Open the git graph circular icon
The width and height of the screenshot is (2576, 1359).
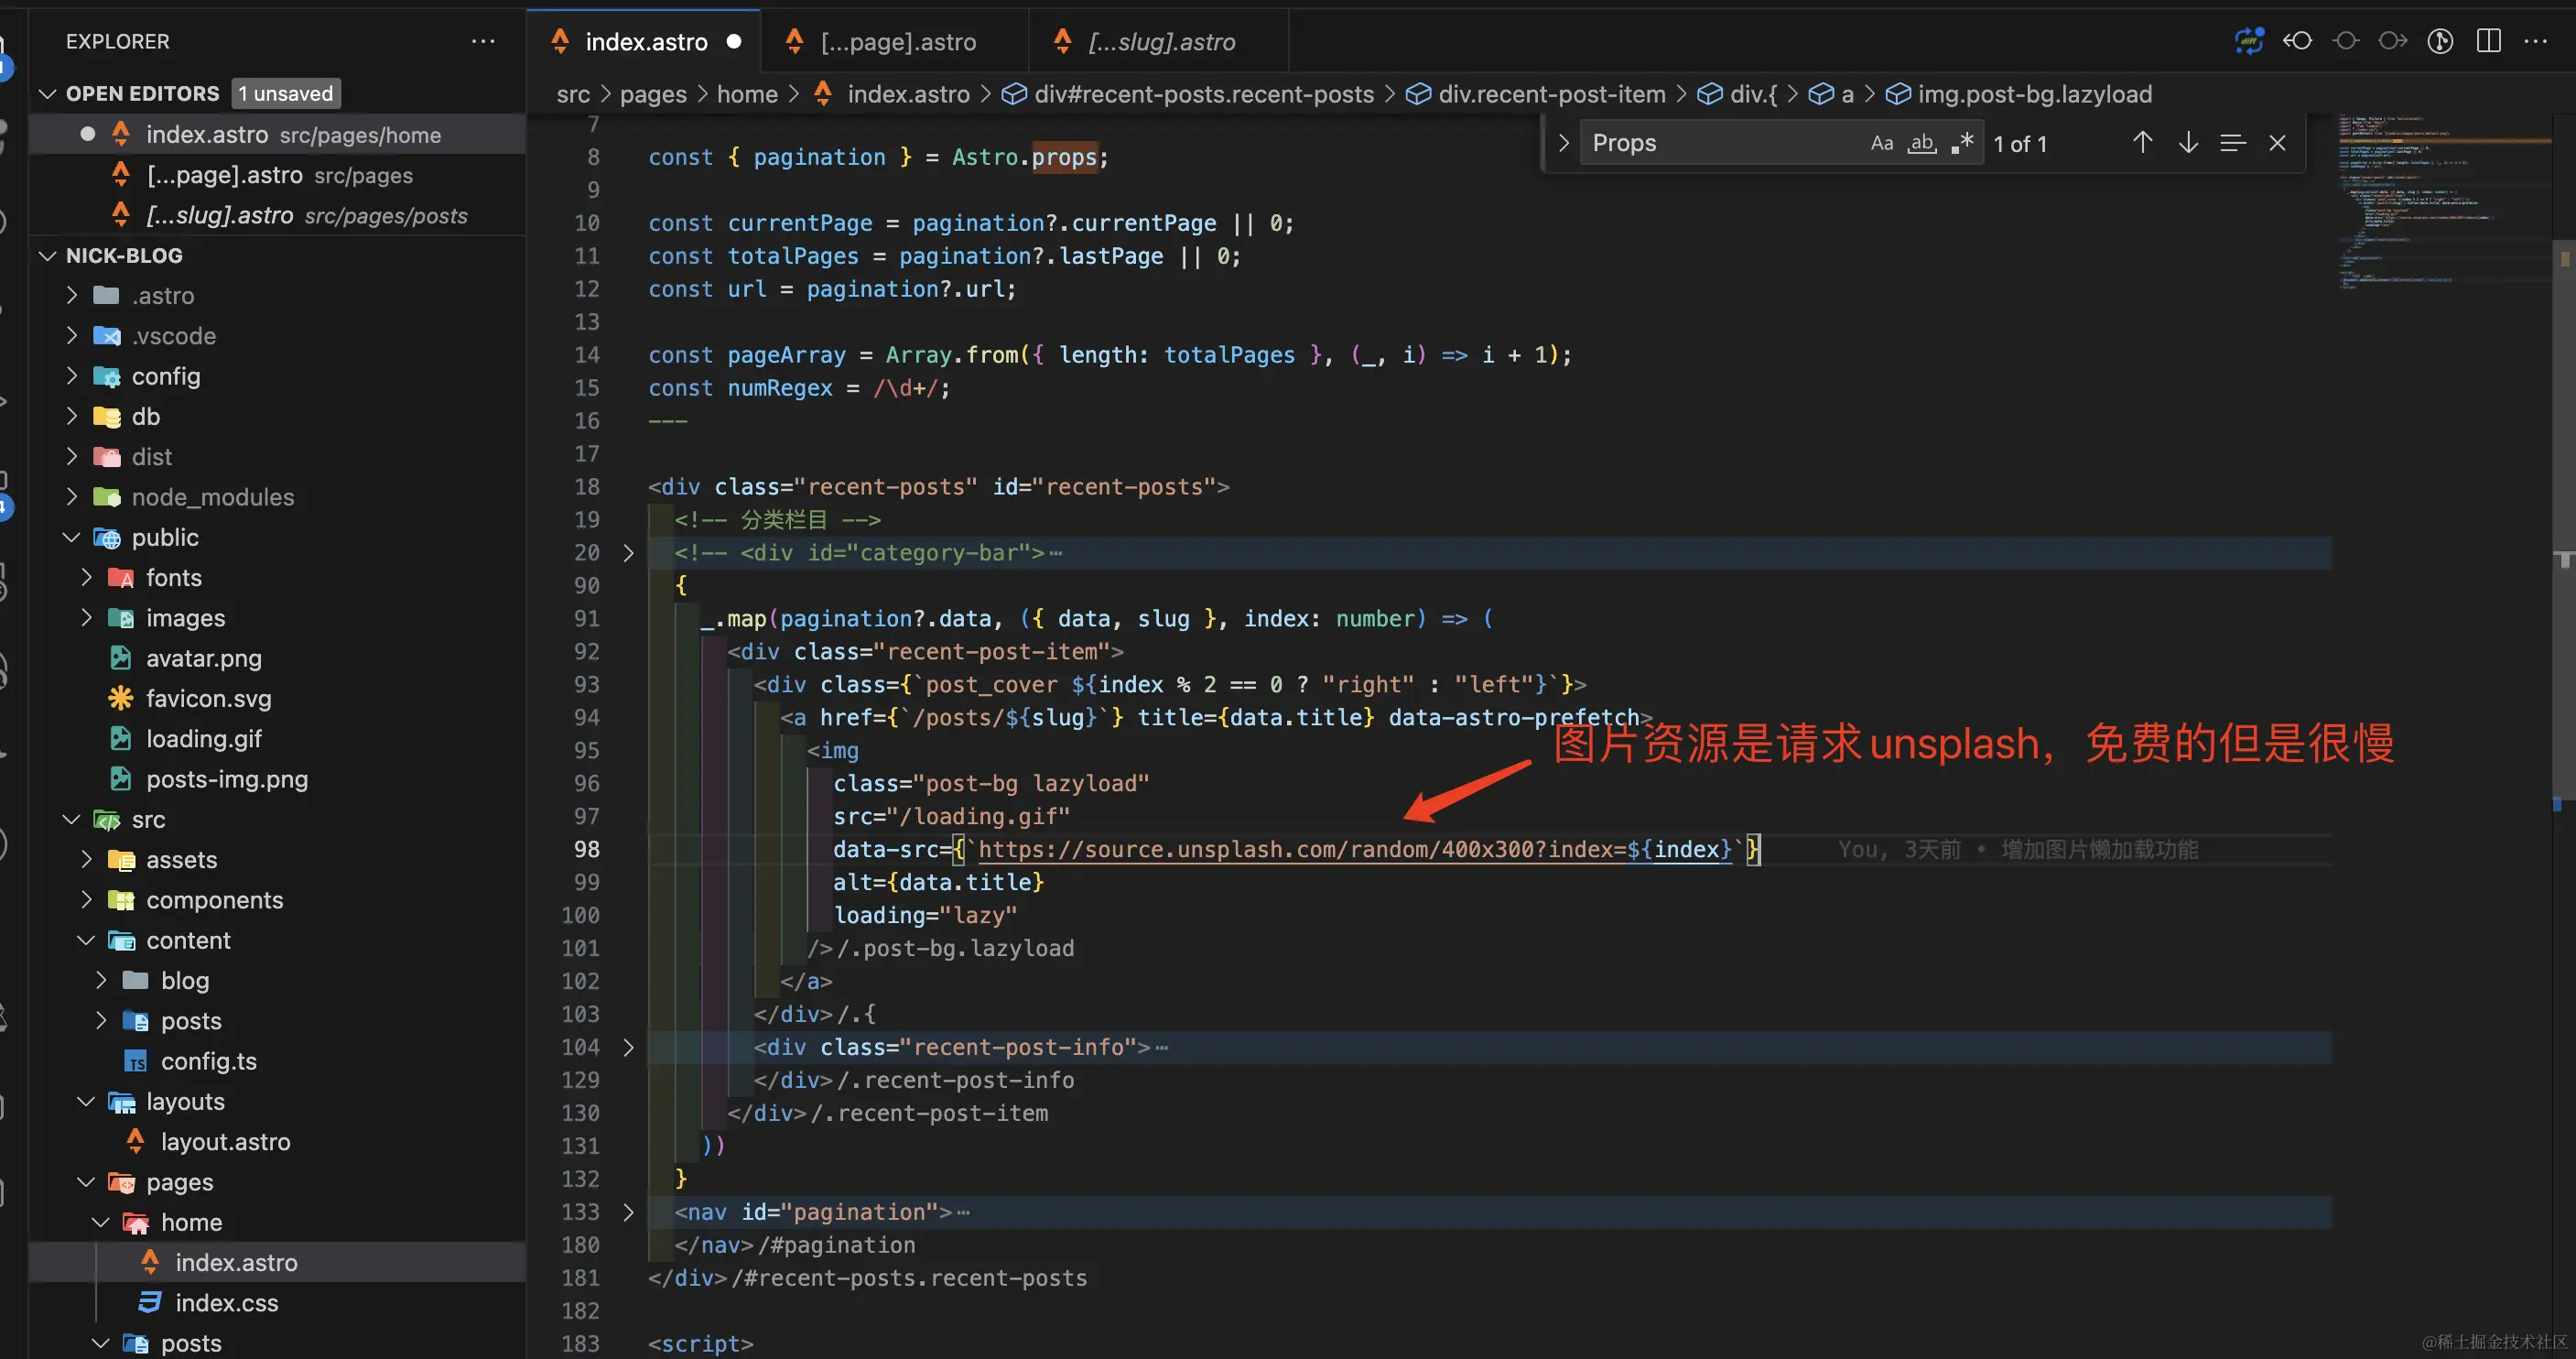click(2440, 41)
